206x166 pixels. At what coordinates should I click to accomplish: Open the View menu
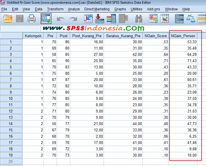(26, 9)
